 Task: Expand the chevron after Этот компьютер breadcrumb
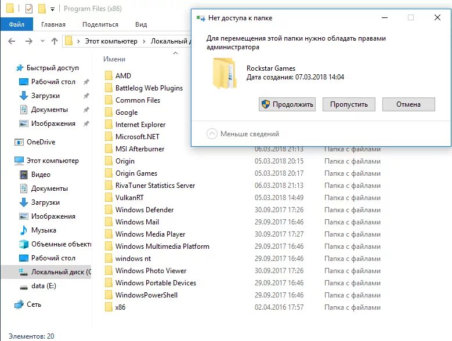[x=144, y=41]
